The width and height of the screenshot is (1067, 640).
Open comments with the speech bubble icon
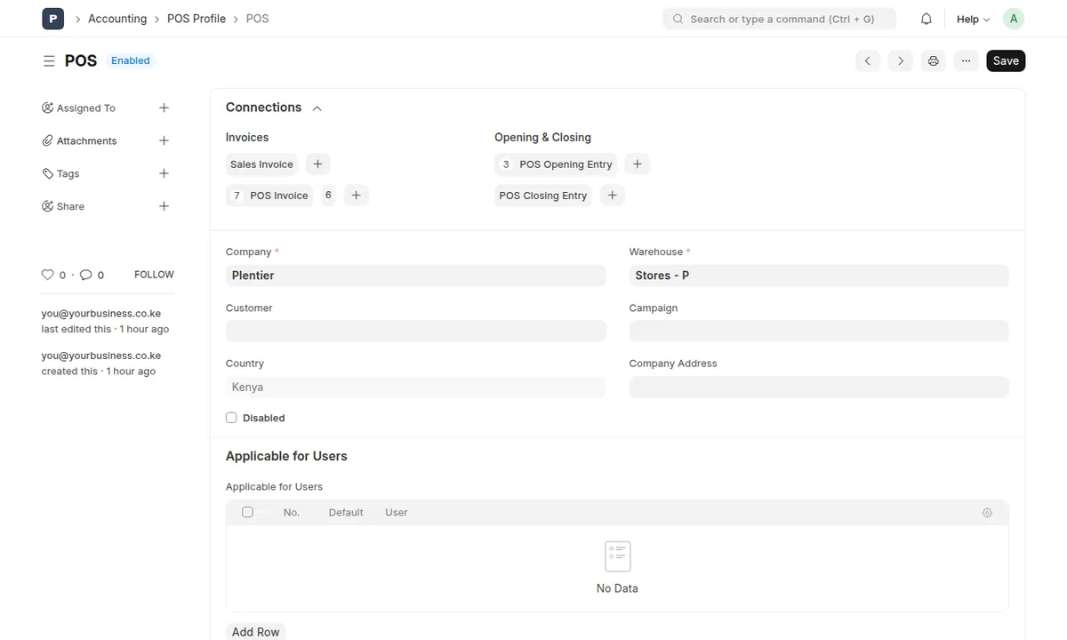click(x=86, y=275)
